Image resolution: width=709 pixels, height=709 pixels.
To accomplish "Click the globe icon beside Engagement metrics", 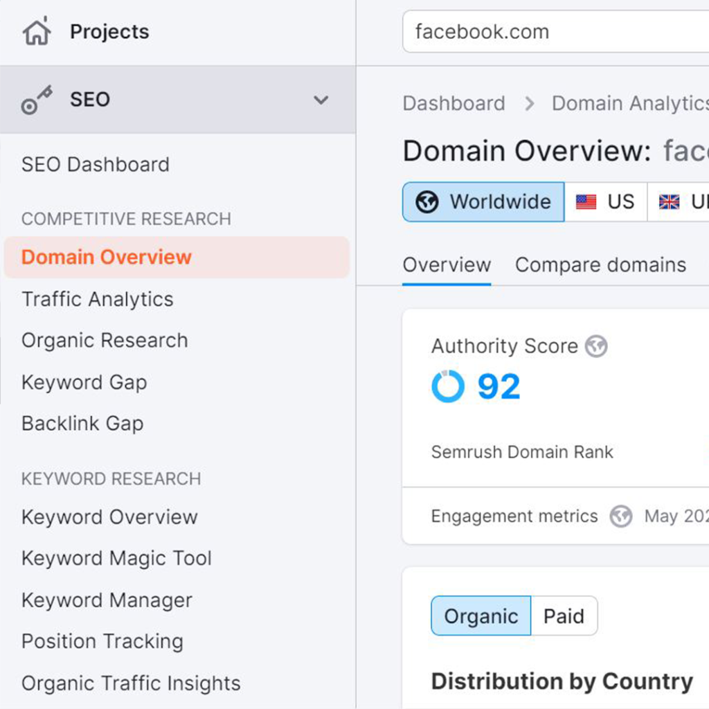I will tap(621, 517).
